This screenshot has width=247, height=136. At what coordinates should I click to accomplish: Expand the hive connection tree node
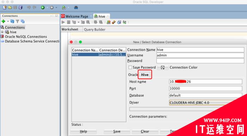2,32
